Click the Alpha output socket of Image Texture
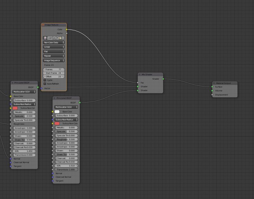254x199 pixels. point(67,33)
